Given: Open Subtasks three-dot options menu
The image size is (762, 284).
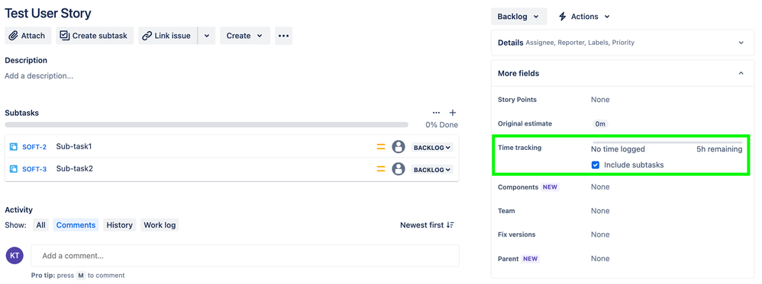Looking at the screenshot, I should click(437, 113).
